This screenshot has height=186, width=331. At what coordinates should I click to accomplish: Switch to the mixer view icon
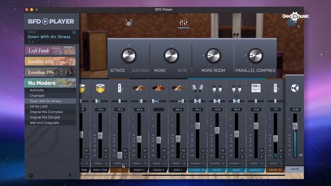click(184, 22)
